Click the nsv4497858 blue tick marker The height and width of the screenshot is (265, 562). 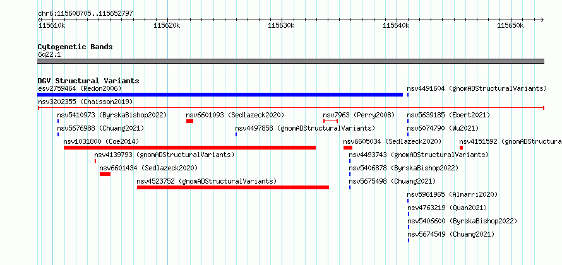(236, 134)
